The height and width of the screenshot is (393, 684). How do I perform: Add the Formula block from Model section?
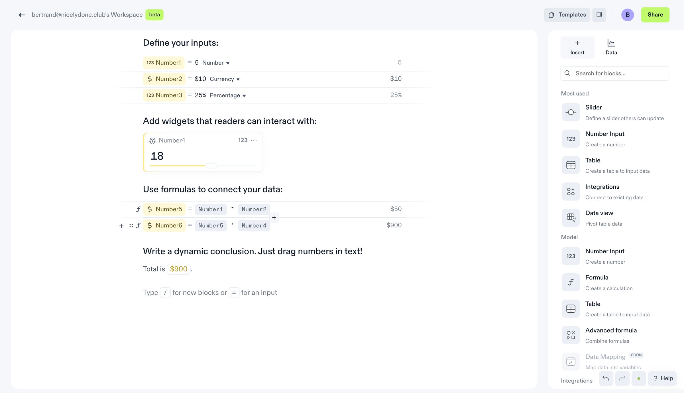[x=571, y=282]
